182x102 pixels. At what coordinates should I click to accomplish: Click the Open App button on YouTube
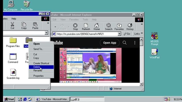[109, 43]
